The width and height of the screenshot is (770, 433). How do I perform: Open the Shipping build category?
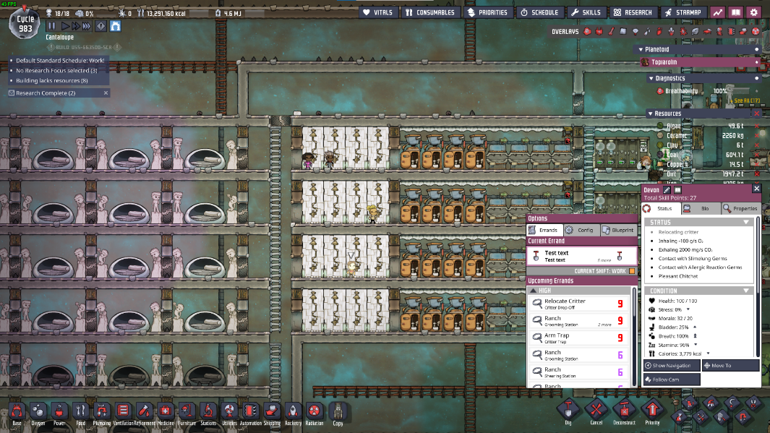(272, 411)
